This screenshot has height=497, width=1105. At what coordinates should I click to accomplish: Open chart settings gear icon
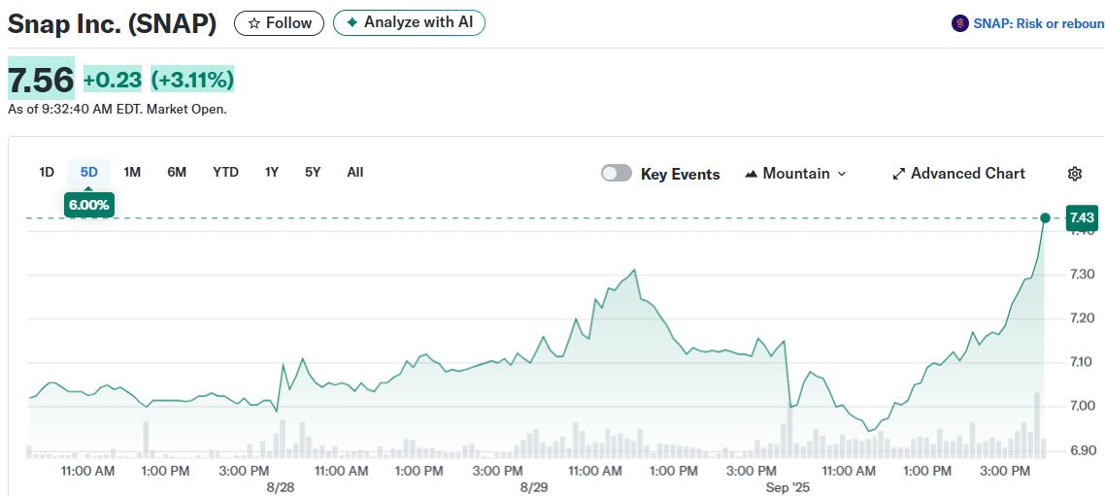pos(1074,174)
